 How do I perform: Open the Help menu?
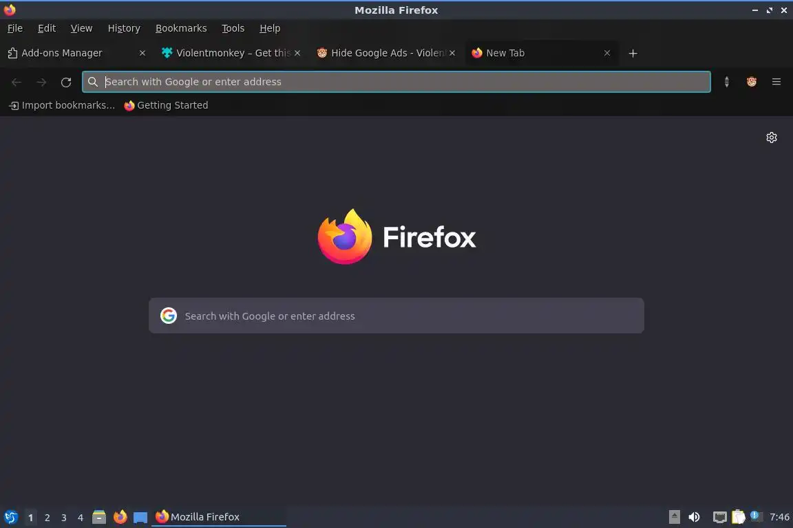(x=270, y=28)
